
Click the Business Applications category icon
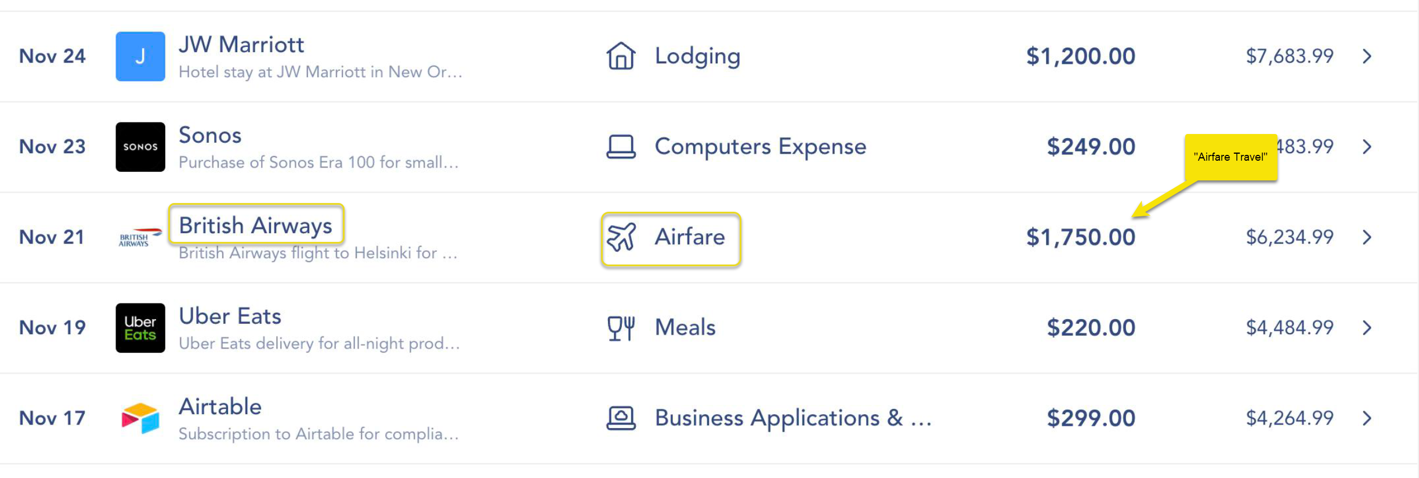(x=621, y=418)
